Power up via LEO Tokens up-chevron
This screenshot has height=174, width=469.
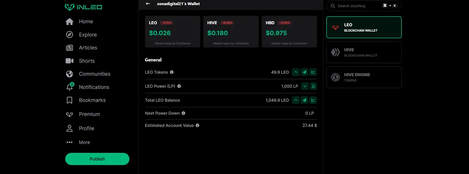(x=296, y=72)
